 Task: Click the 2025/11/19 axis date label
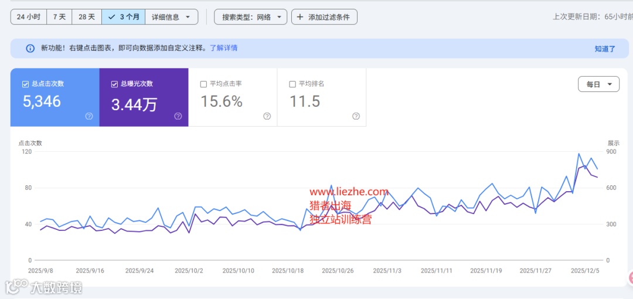(x=486, y=271)
